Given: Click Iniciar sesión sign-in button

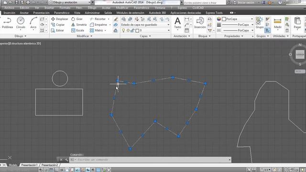Looking at the screenshot, I should click(x=246, y=2).
